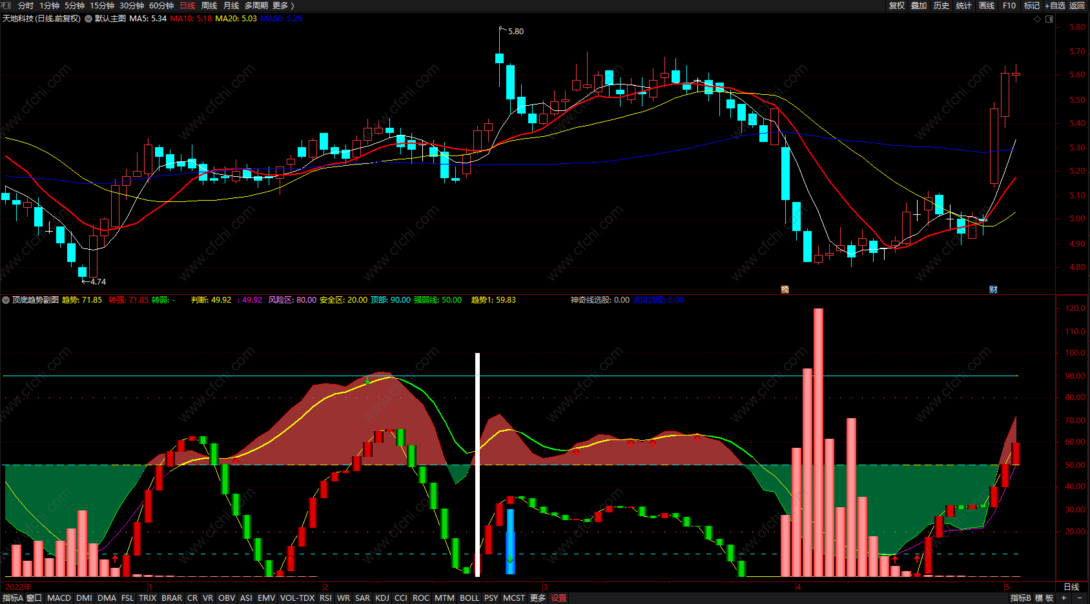The width and height of the screenshot is (1090, 604).
Task: Select the CR indicator
Action: [192, 598]
